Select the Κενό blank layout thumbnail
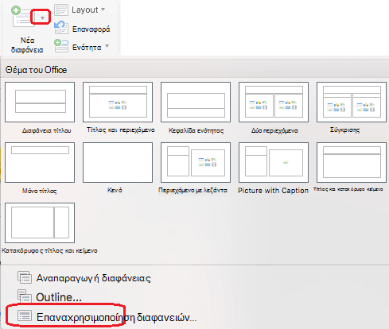The height and width of the screenshot is (329, 389). click(x=118, y=162)
